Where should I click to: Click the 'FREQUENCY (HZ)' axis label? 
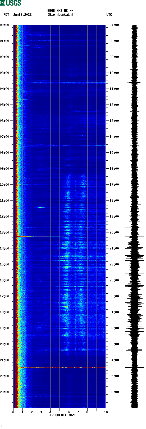point(63,415)
